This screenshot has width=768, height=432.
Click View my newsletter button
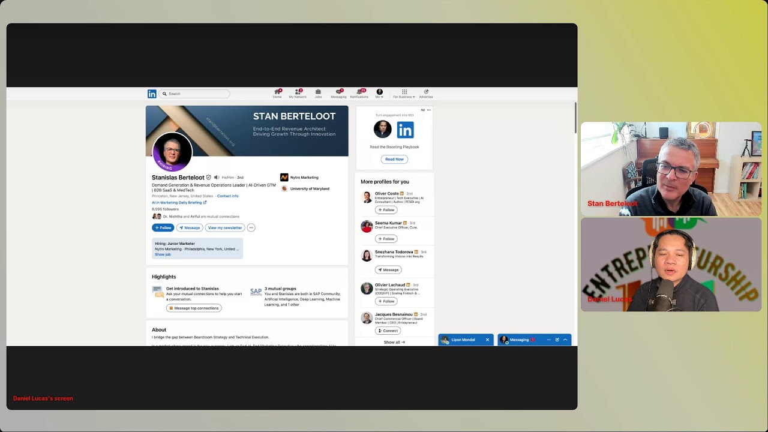click(225, 228)
